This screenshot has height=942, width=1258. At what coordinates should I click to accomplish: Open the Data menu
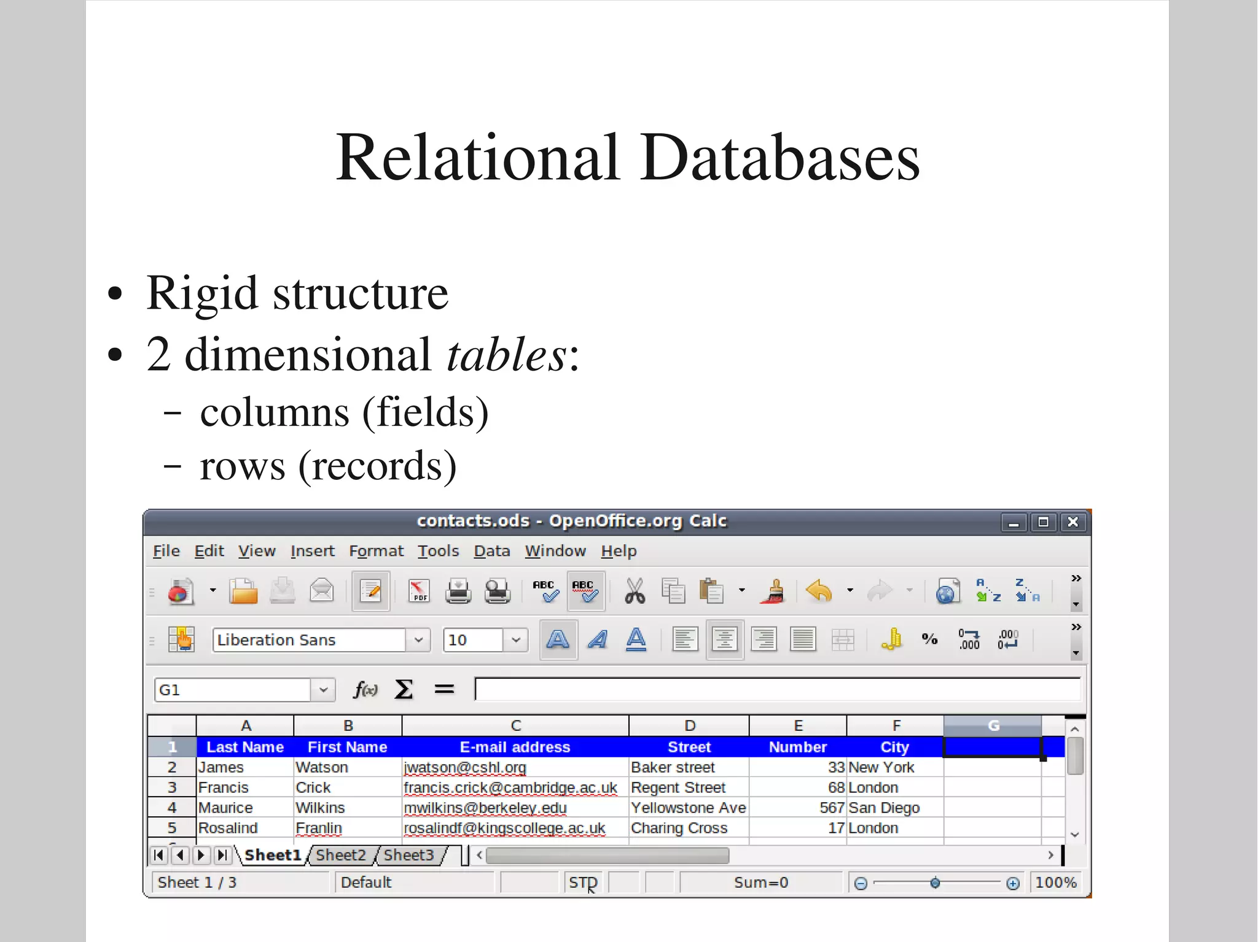[x=491, y=551]
